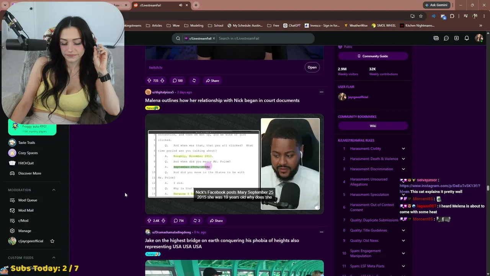
Task: Open Instagram link in stream chat
Action: pyautogui.click(x=440, y=189)
